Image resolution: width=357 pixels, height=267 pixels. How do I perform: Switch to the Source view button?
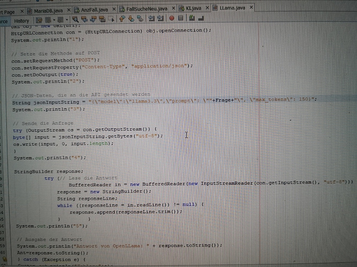point(4,21)
